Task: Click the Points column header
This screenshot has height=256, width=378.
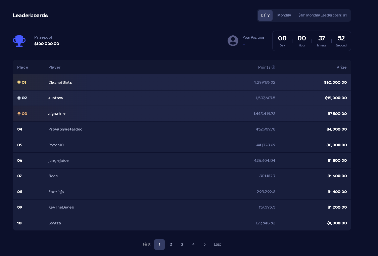Action: coord(264,67)
